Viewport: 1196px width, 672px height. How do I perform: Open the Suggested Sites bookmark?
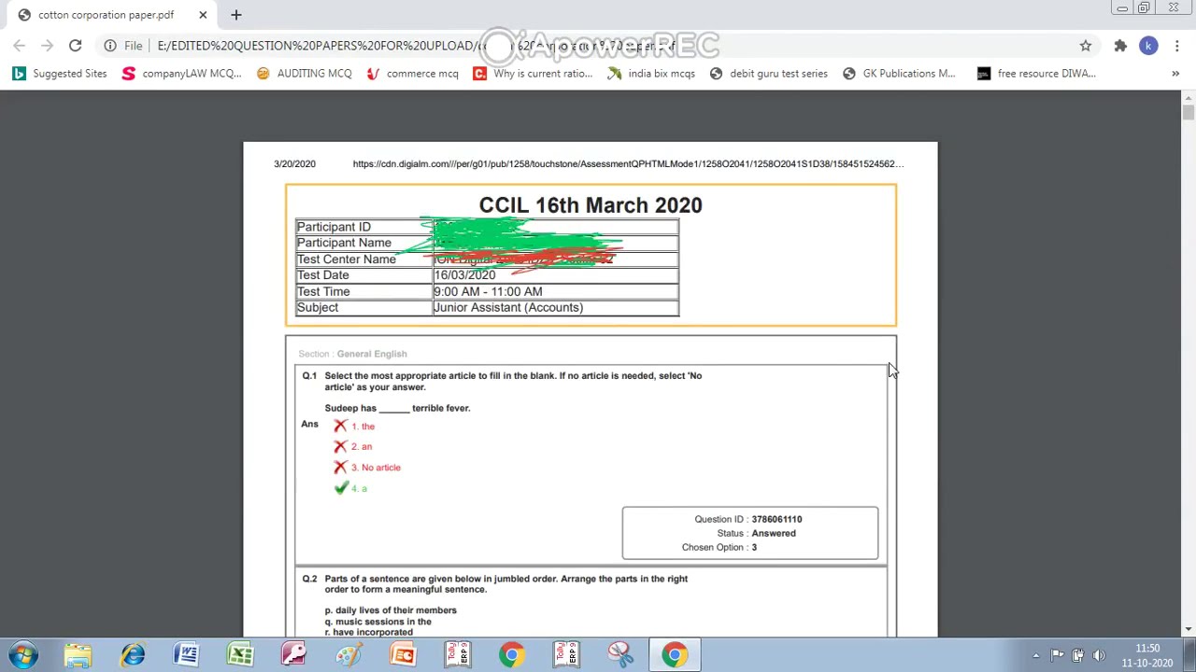[x=60, y=73]
